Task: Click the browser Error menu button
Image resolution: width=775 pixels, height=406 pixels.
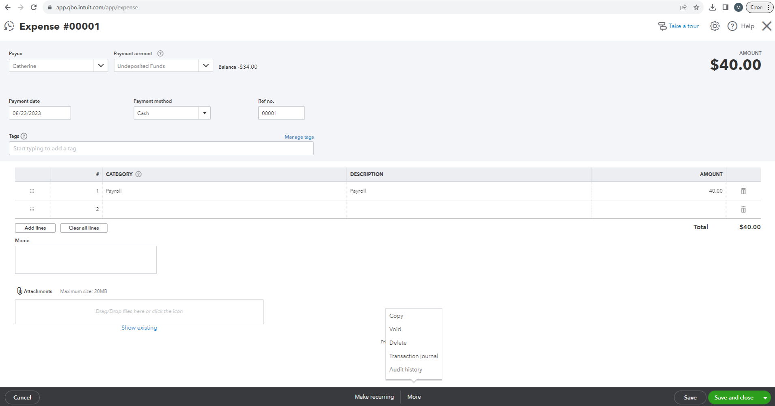Action: pos(760,7)
